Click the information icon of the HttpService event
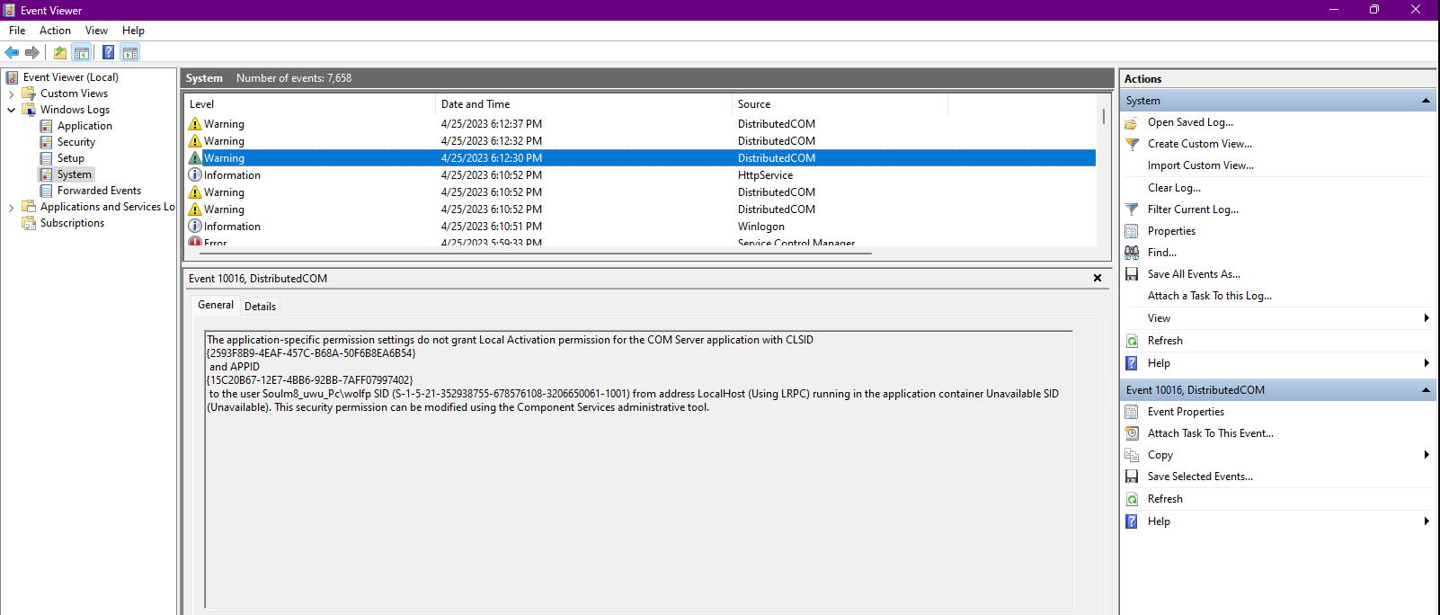This screenshot has width=1440, height=615. [195, 175]
